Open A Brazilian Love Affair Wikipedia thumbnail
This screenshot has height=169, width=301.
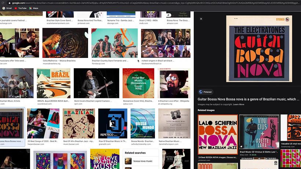click(174, 83)
